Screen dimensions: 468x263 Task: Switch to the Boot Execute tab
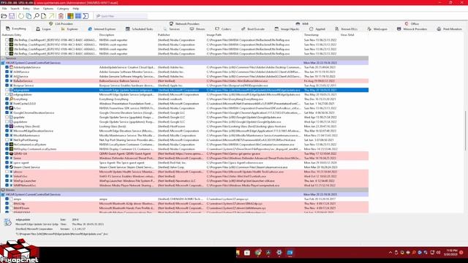point(253,29)
